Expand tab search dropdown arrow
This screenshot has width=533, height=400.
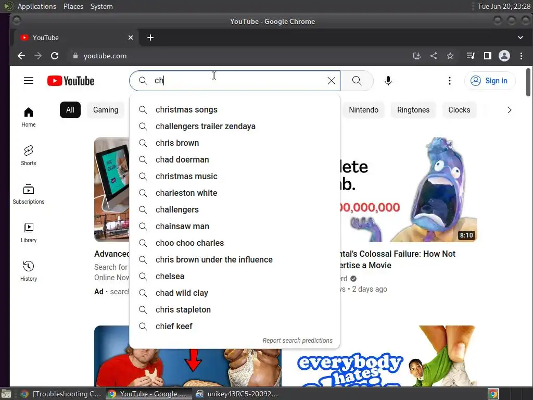point(521,37)
